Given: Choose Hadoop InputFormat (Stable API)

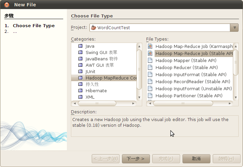Looking at the screenshot, I should [x=190, y=74].
